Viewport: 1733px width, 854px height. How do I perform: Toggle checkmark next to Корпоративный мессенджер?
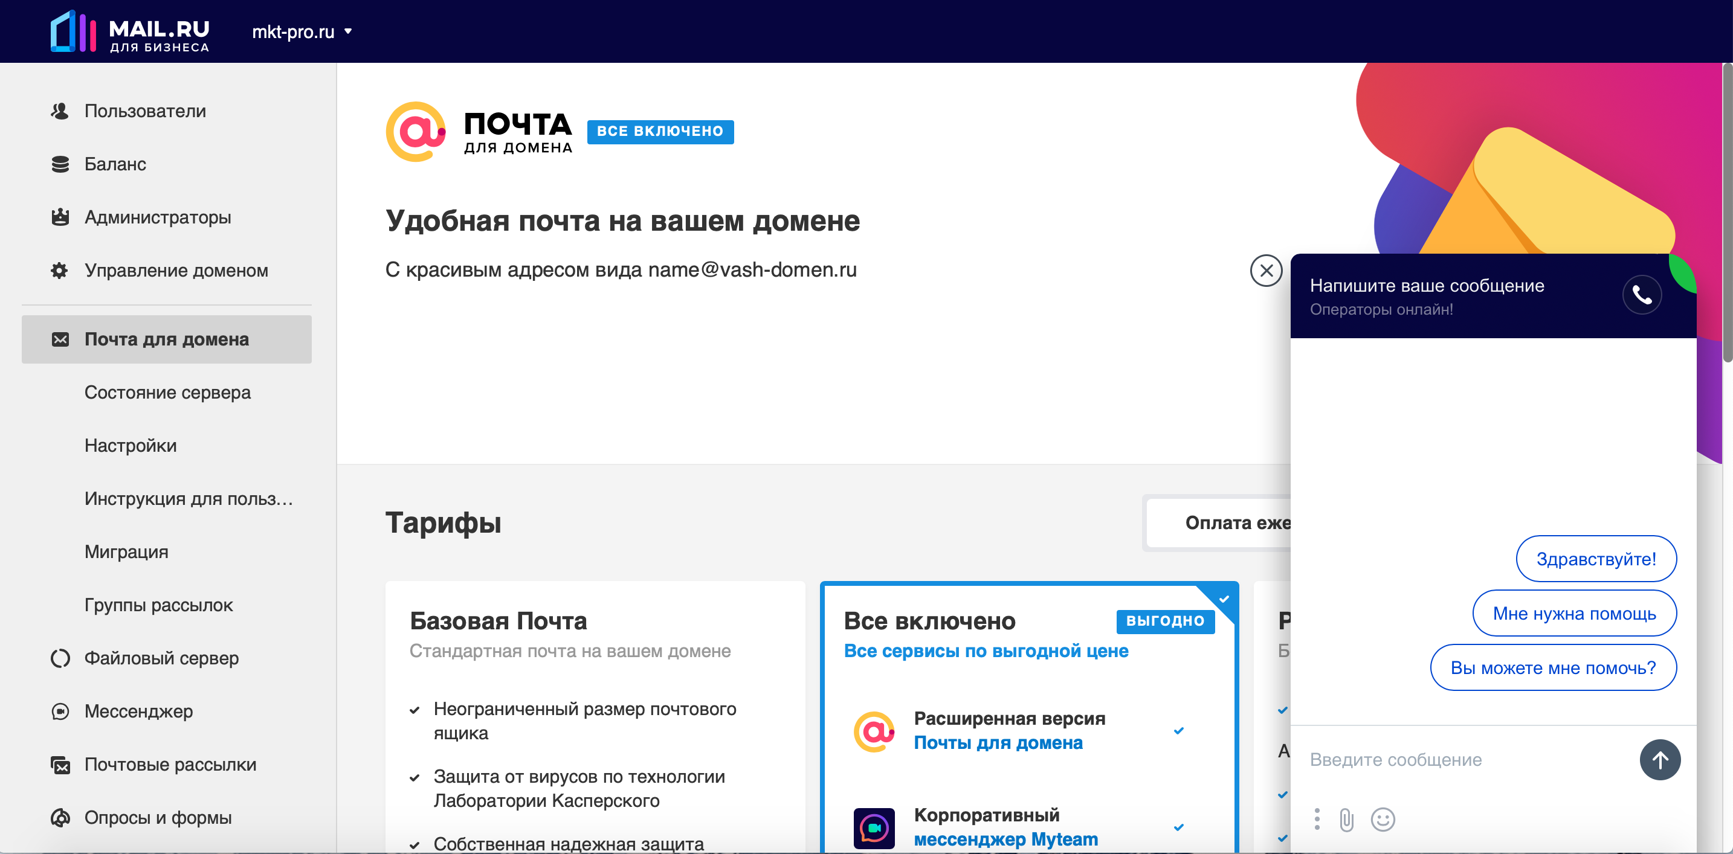1179,828
